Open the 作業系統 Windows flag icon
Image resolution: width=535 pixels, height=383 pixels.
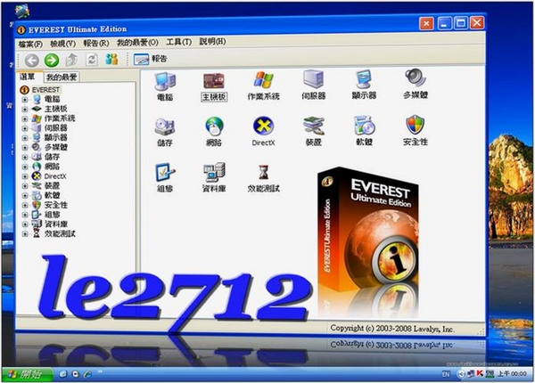tap(263, 86)
